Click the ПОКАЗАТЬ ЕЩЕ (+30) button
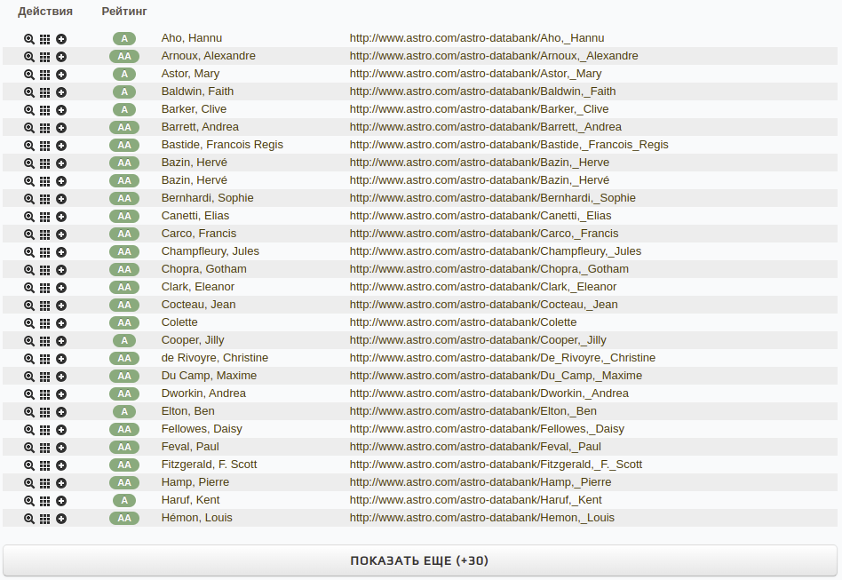This screenshot has height=580, width=842. coord(420,560)
